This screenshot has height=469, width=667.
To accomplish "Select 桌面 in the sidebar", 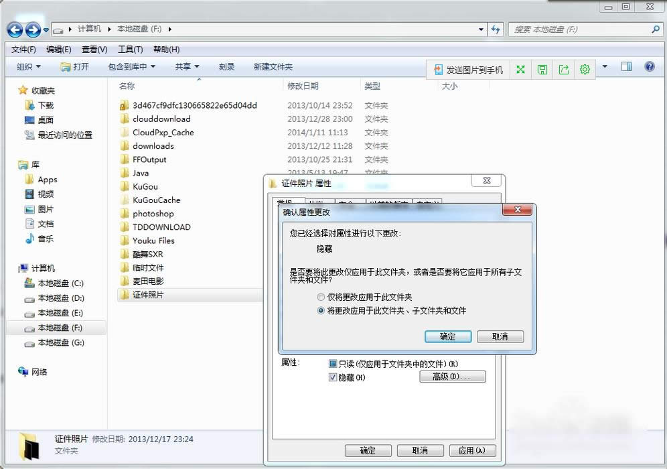I will click(x=40, y=120).
